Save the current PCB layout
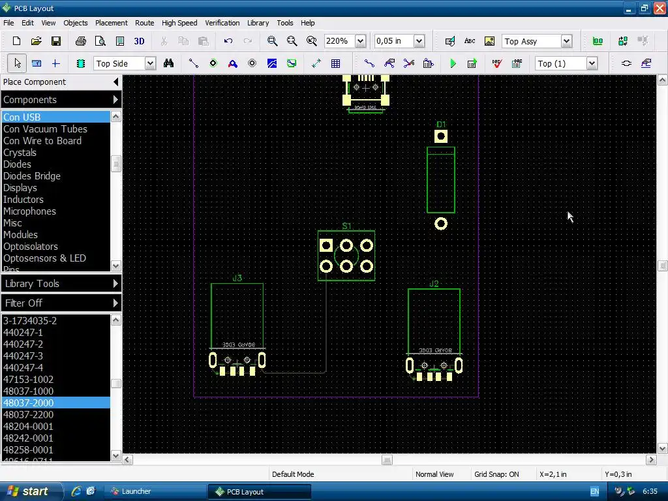 coord(56,41)
